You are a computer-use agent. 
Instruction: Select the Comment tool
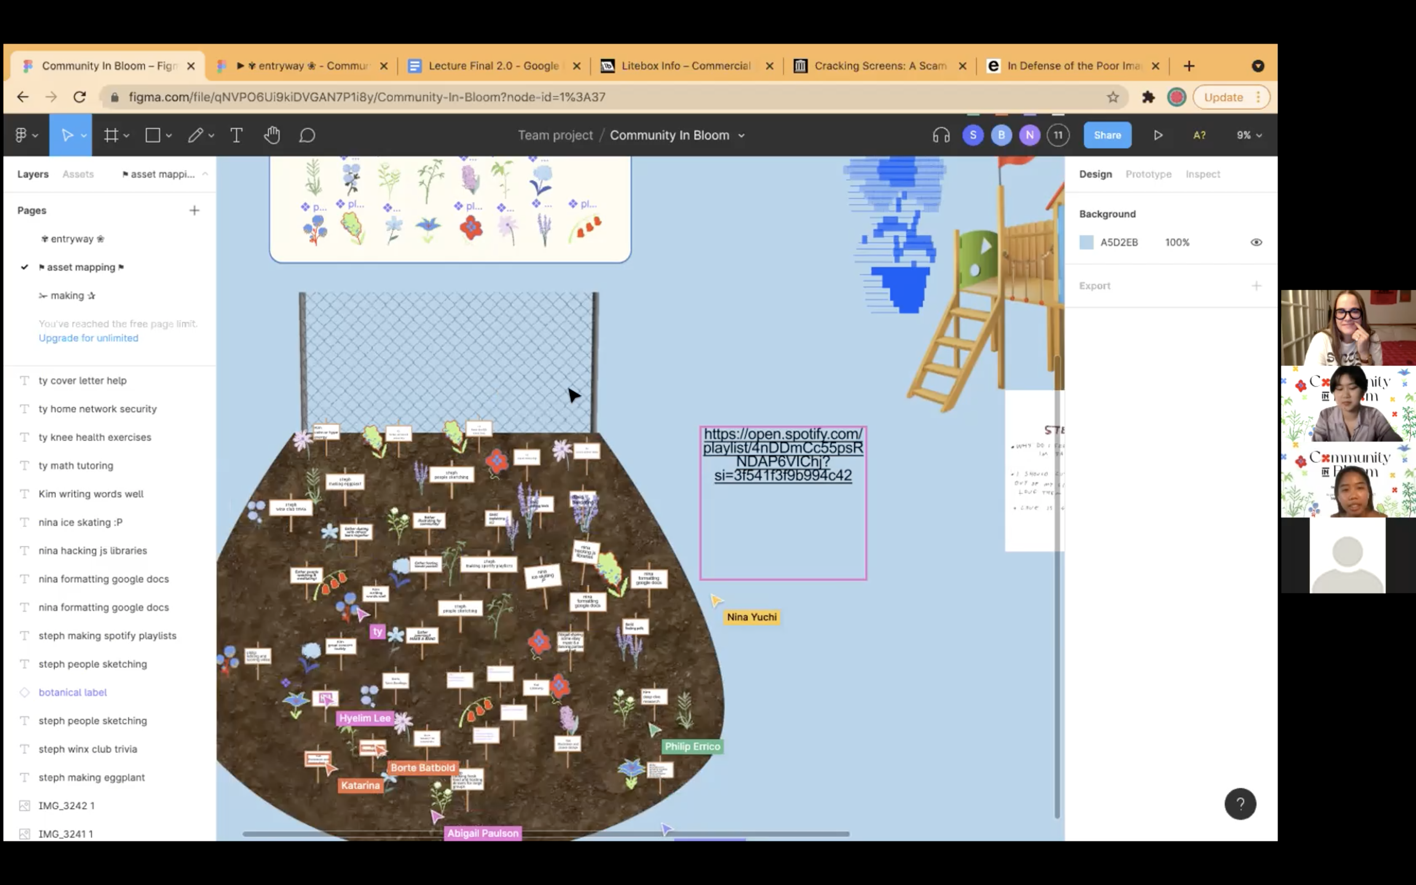pyautogui.click(x=307, y=135)
